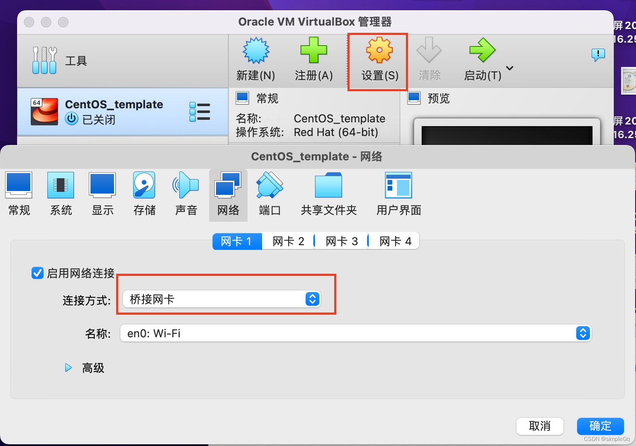The image size is (636, 446).
Task: Click the Red Hat (64-bit) operating system text
Action: [336, 132]
